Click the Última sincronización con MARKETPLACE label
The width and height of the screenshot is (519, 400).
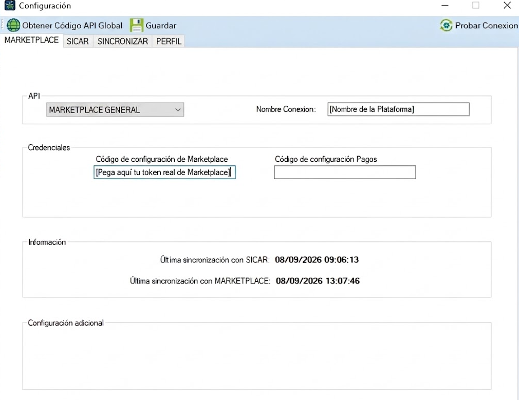point(200,281)
